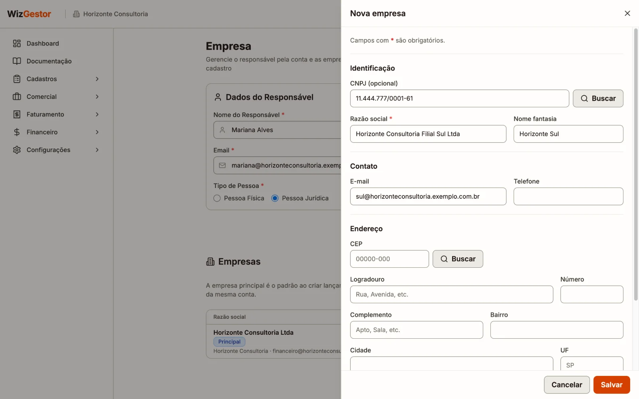This screenshot has width=639, height=399.
Task: Click the WizGestor logo
Action: (x=29, y=14)
